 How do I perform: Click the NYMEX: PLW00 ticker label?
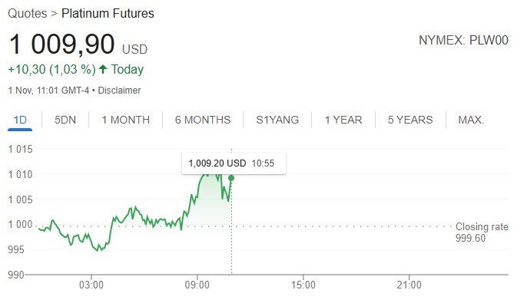[463, 40]
